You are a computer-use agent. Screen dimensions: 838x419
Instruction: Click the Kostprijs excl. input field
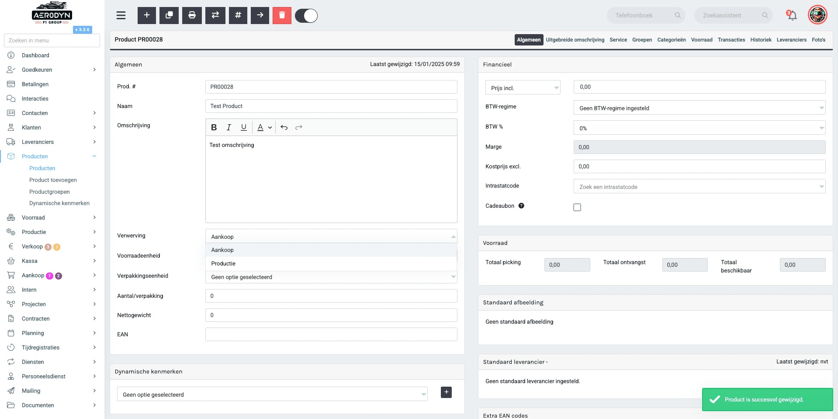click(x=699, y=166)
